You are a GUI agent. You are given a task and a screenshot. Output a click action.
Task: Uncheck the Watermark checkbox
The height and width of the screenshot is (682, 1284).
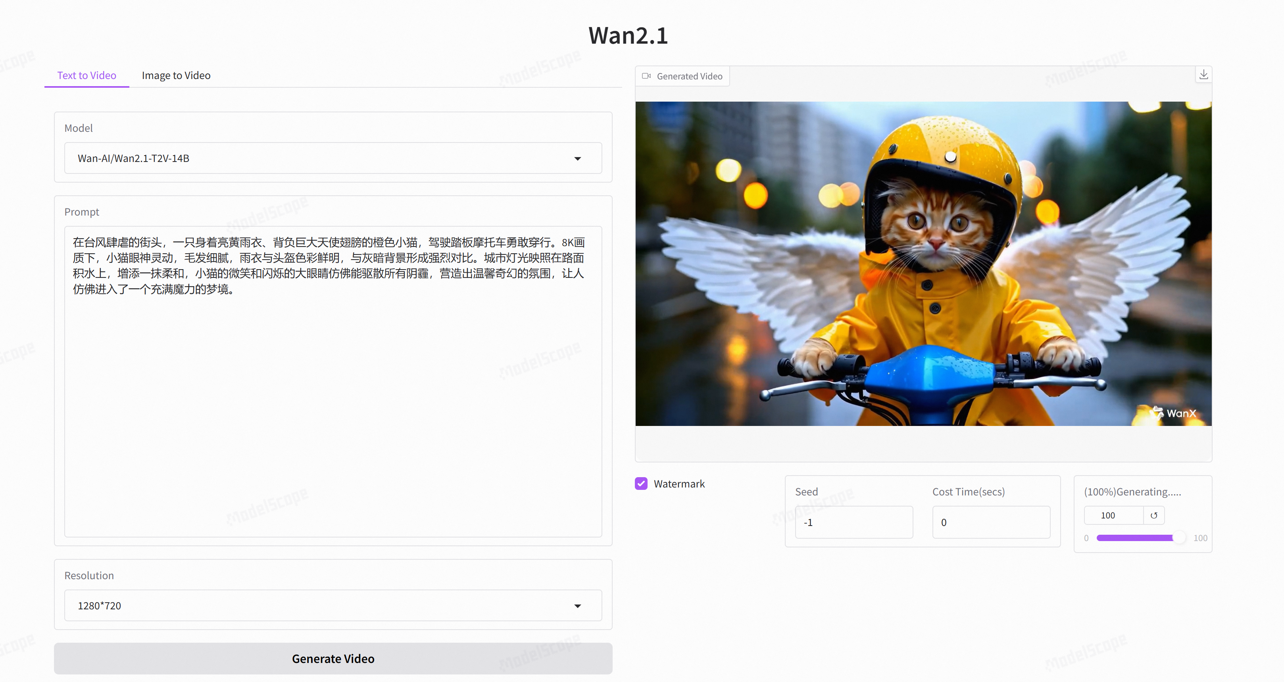tap(641, 484)
